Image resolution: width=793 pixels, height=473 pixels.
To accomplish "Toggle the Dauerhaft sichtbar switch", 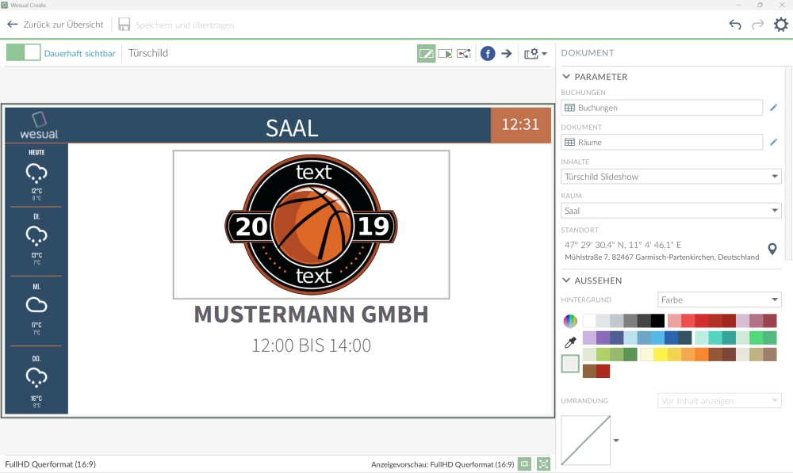I will [x=23, y=53].
